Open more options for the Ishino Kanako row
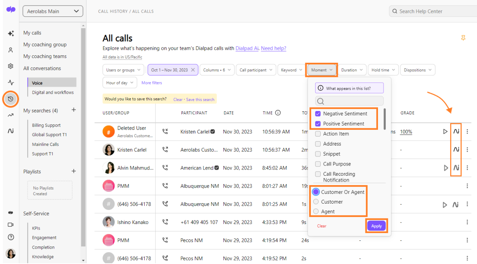This screenshot has height=264, width=477. [467, 222]
